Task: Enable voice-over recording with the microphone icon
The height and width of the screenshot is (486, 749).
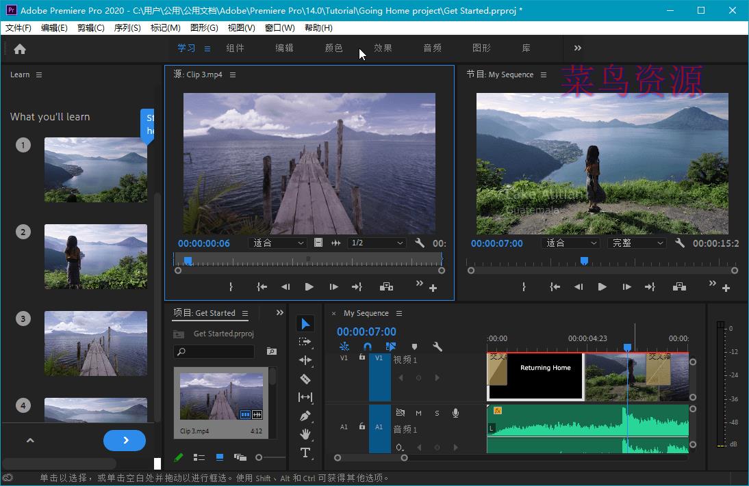Action: (x=455, y=414)
